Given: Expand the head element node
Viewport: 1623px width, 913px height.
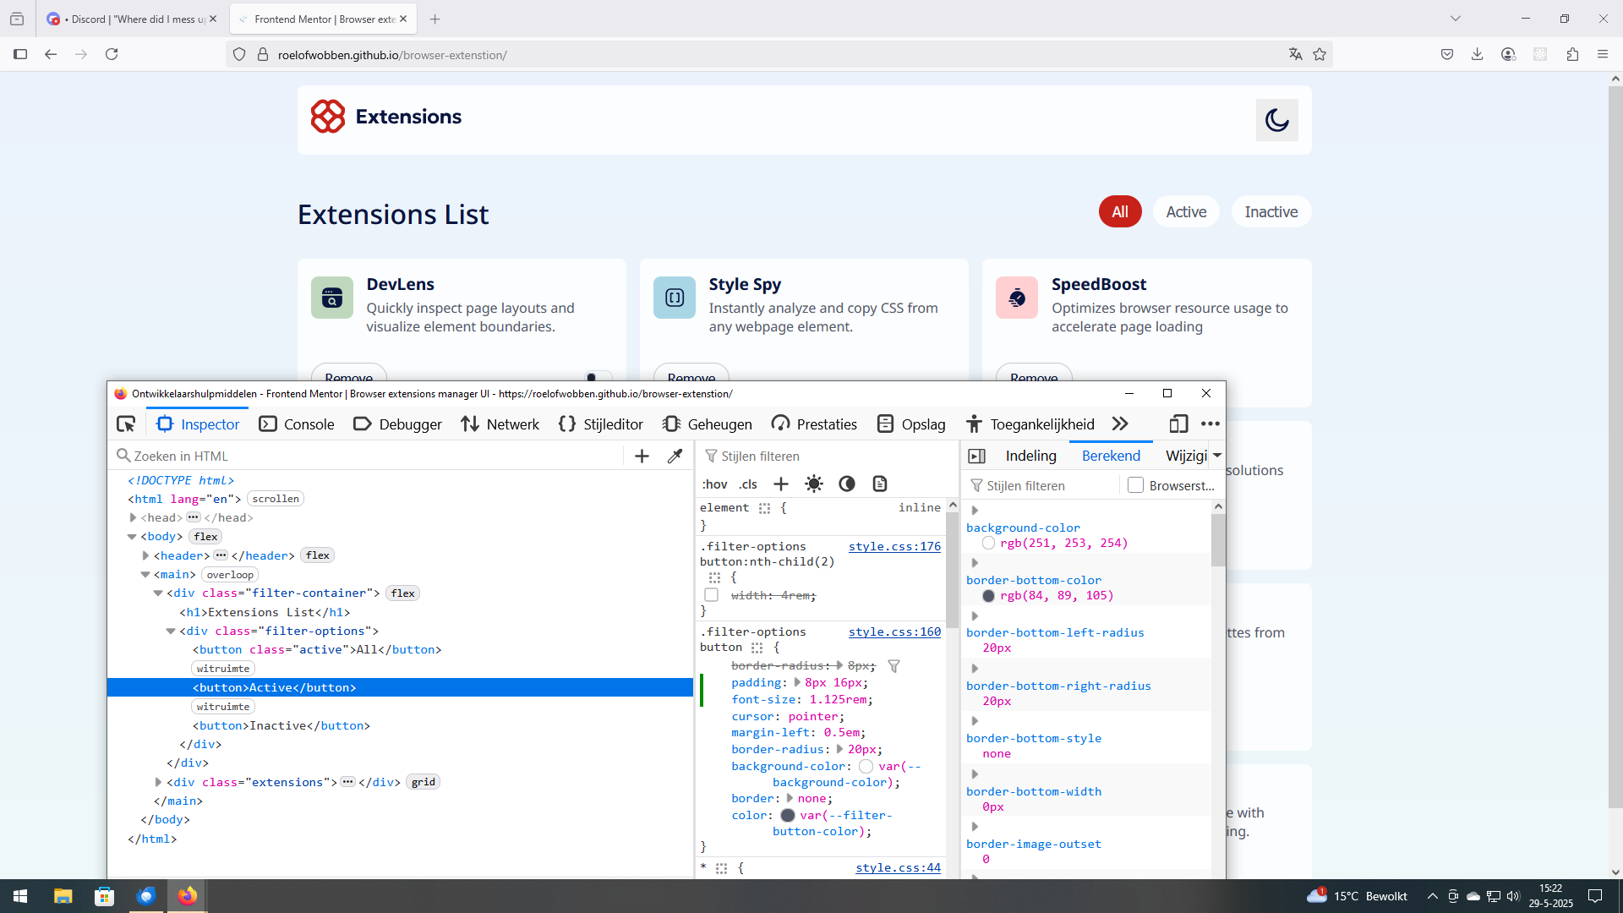Looking at the screenshot, I should click(x=133, y=518).
